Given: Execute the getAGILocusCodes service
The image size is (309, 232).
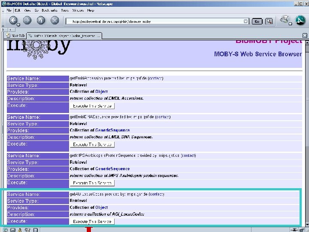Looking at the screenshot, I should 92,221.
